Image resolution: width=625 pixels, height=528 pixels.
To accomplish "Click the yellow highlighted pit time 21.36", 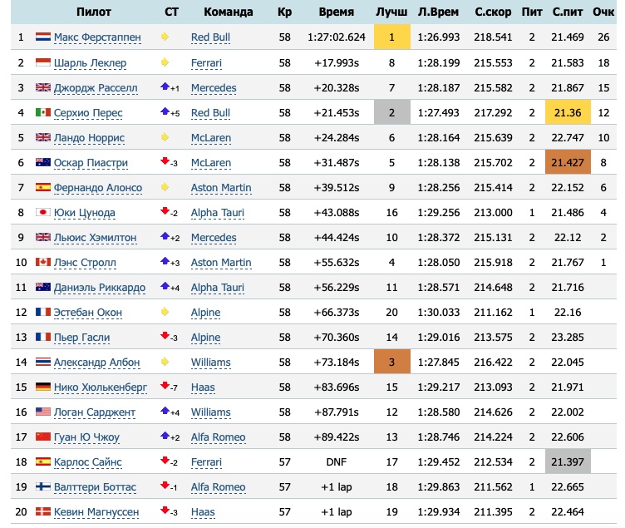I will click(568, 112).
